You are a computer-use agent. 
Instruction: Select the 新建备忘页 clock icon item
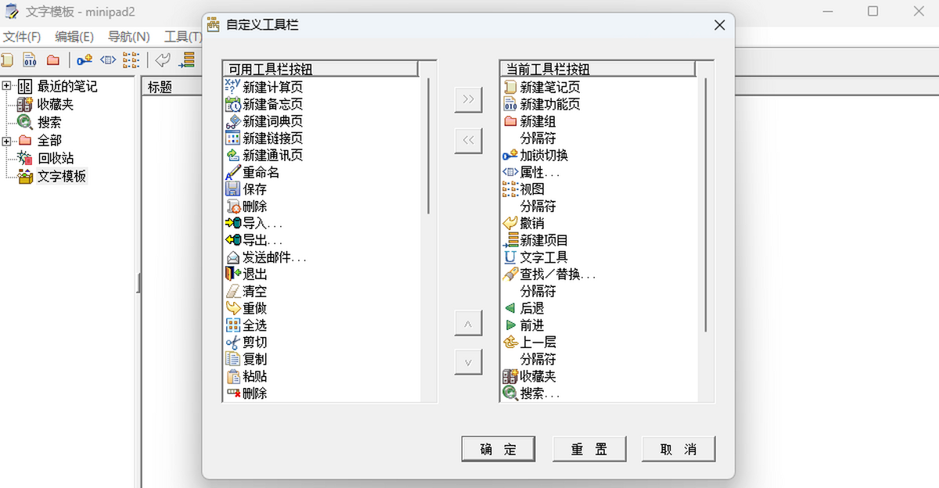pos(232,104)
